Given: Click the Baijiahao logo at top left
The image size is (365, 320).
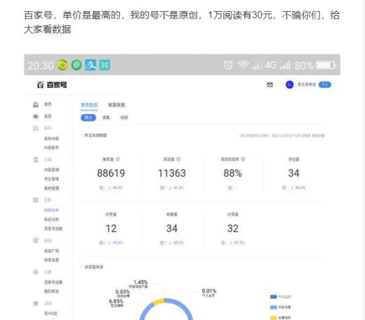Looking at the screenshot, I should (52, 85).
